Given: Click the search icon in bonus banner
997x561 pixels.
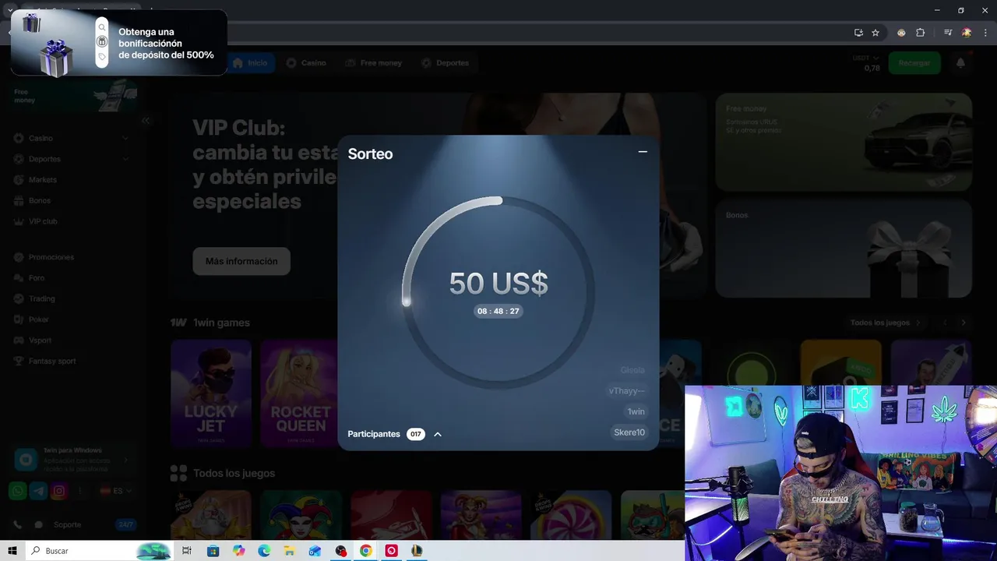Looking at the screenshot, I should pyautogui.click(x=102, y=27).
